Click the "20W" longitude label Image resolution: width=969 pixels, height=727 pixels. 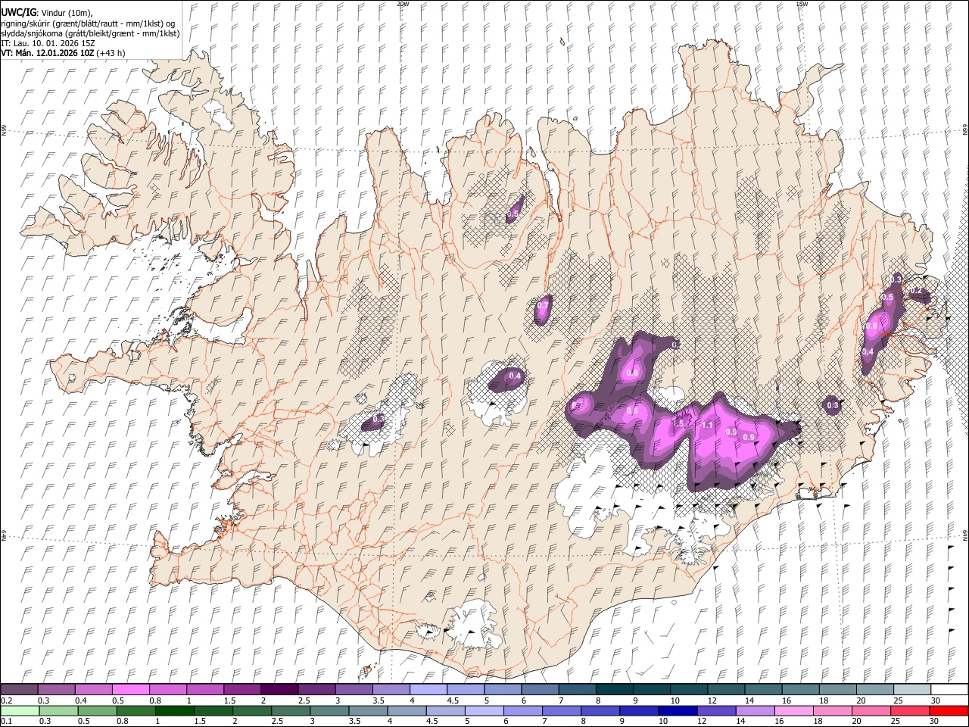pyautogui.click(x=403, y=4)
